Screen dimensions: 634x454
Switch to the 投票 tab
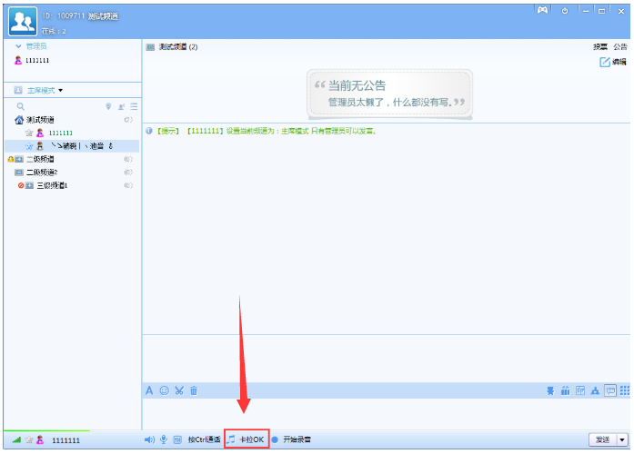600,46
